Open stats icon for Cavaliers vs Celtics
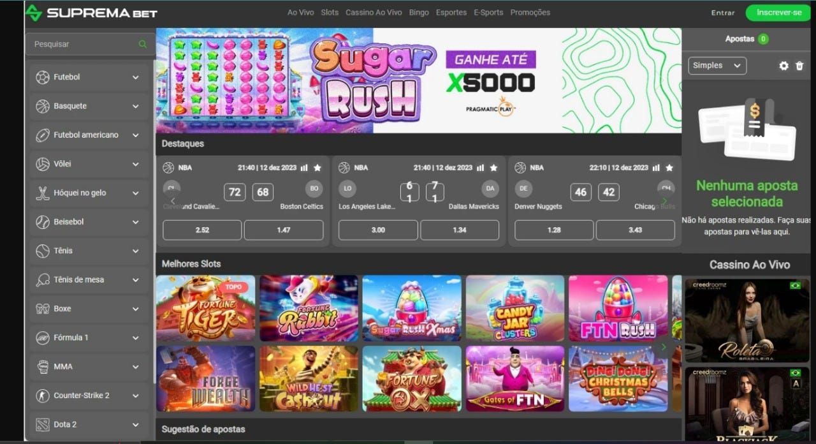816x444 pixels. [304, 168]
